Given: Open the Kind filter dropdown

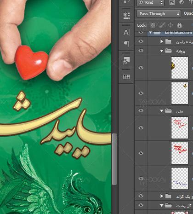Looking at the screenshot, I should pyautogui.click(x=151, y=2).
